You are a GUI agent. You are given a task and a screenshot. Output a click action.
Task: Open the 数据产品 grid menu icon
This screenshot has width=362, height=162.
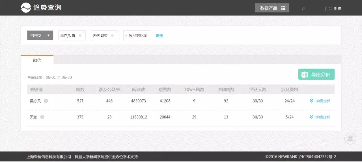coord(283,8)
